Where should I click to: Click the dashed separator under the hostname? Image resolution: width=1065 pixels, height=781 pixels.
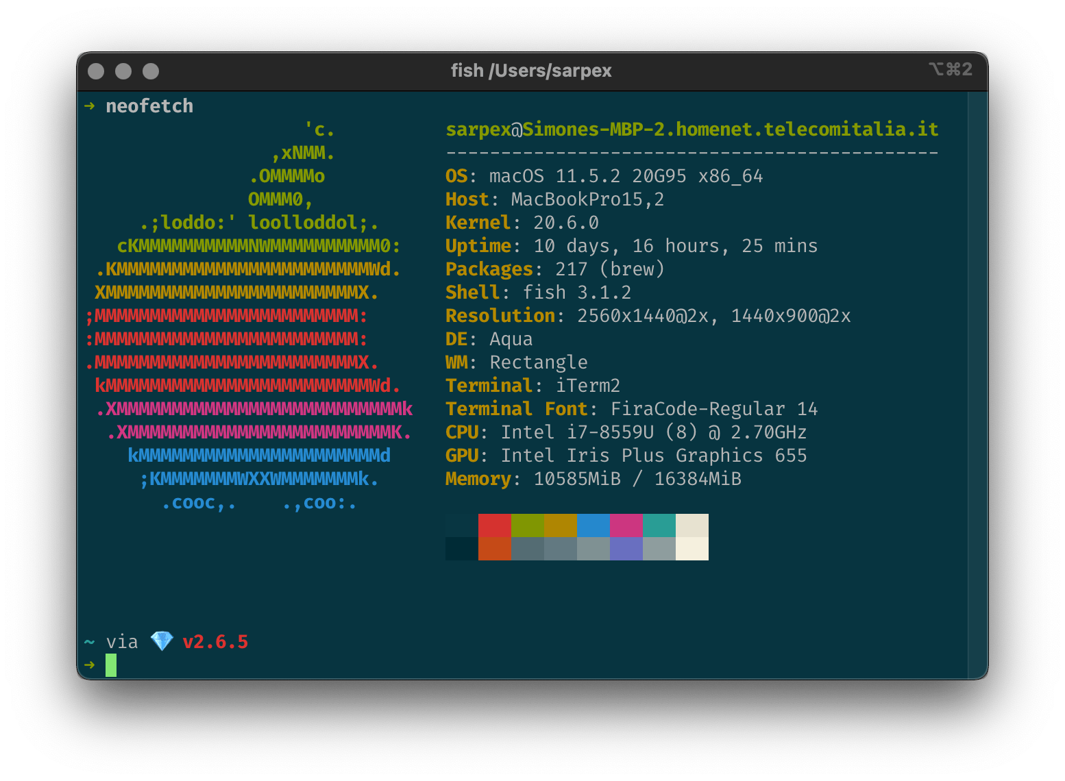pos(692,152)
